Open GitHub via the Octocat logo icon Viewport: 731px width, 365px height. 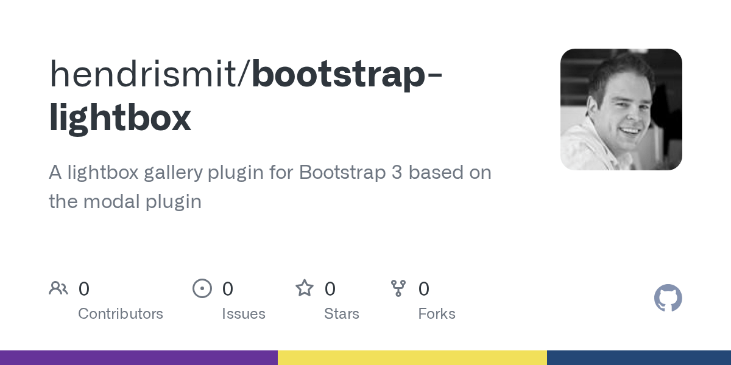[668, 298]
